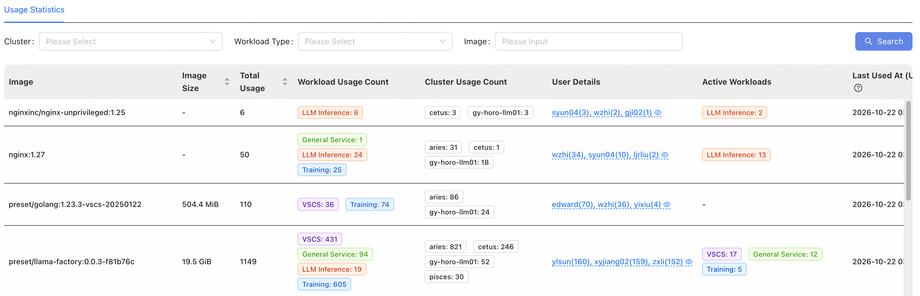Click the aries: 821 cluster tag
This screenshot has width=920, height=296.
point(445,247)
